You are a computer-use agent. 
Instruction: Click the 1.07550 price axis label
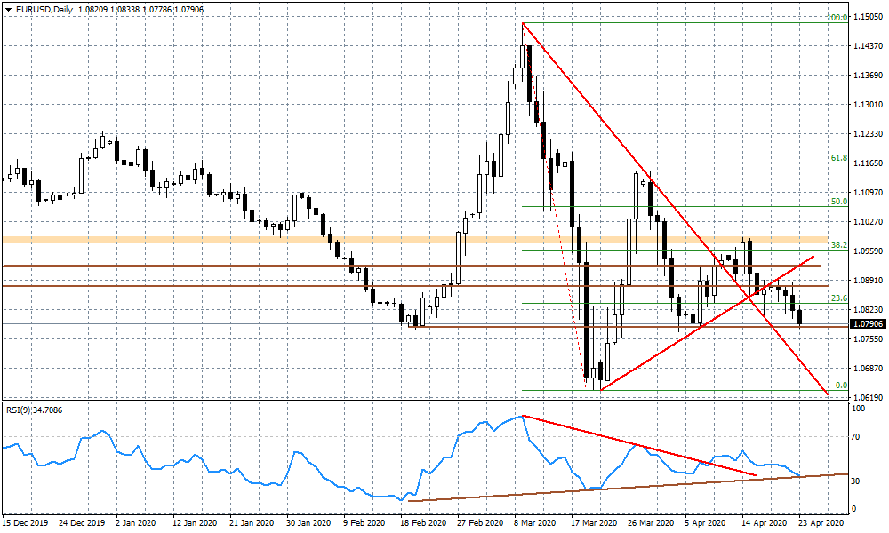pyautogui.click(x=868, y=338)
